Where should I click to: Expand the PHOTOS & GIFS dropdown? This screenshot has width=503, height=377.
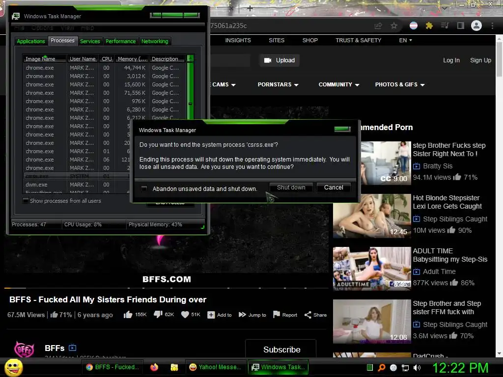pyautogui.click(x=400, y=84)
